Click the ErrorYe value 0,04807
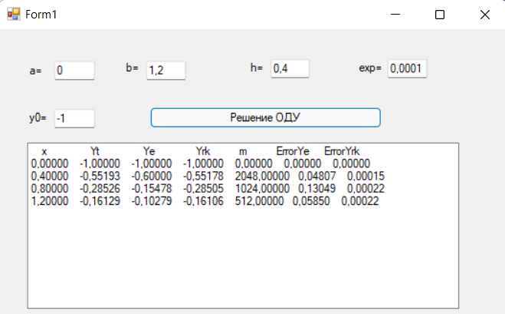Screen dimensions: 505x314 pos(317,177)
